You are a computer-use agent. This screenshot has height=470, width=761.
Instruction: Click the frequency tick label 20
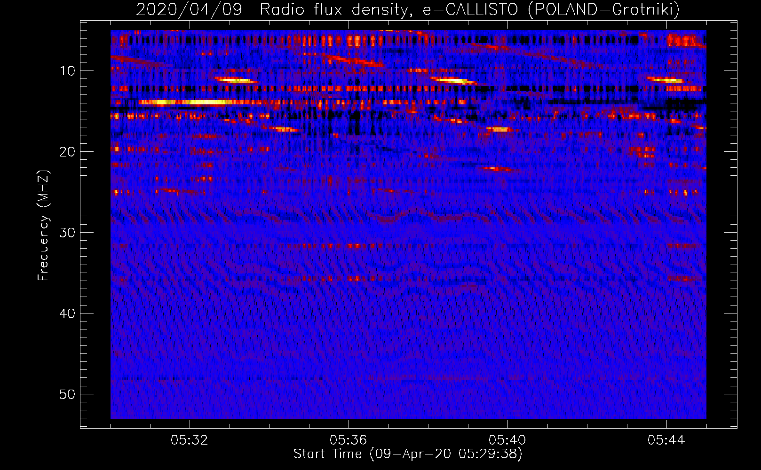pos(68,152)
